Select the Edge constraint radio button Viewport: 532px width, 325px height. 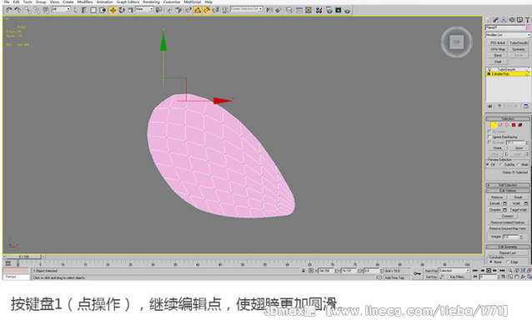(x=508, y=262)
